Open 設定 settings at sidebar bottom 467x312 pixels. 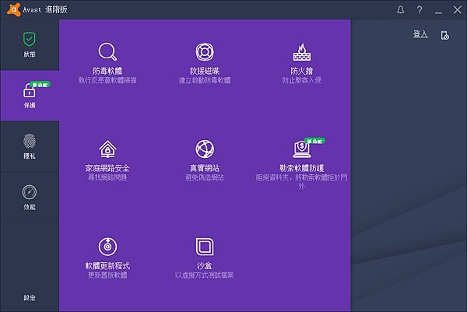(x=30, y=298)
